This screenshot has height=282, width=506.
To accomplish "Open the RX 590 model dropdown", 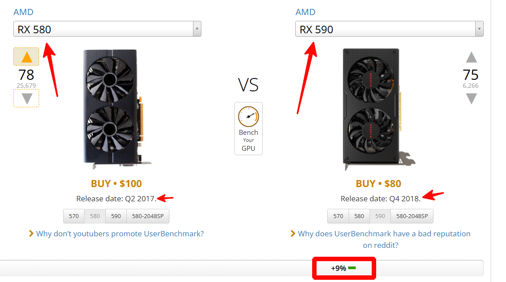I will click(385, 29).
